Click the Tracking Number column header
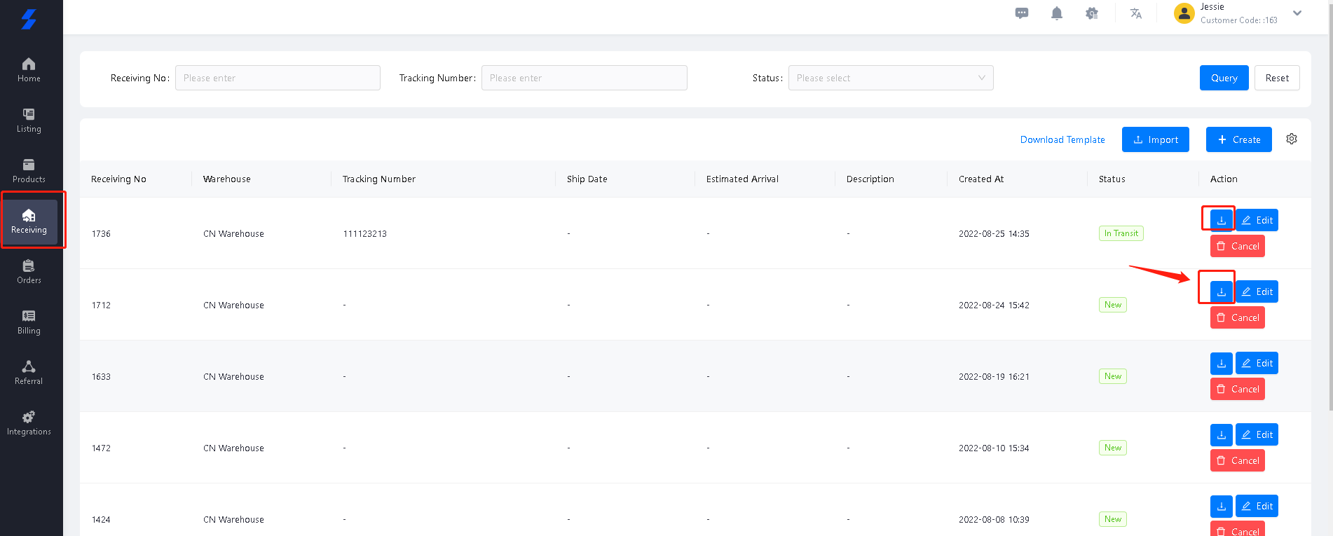1333x536 pixels. click(x=379, y=179)
